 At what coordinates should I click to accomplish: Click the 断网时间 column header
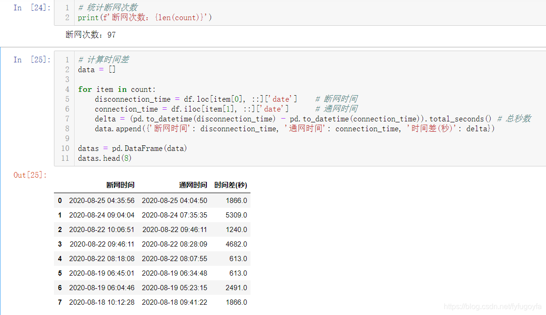(x=121, y=185)
